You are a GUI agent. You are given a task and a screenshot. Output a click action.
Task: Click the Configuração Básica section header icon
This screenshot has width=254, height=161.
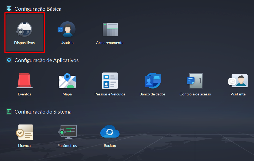pos(9,9)
